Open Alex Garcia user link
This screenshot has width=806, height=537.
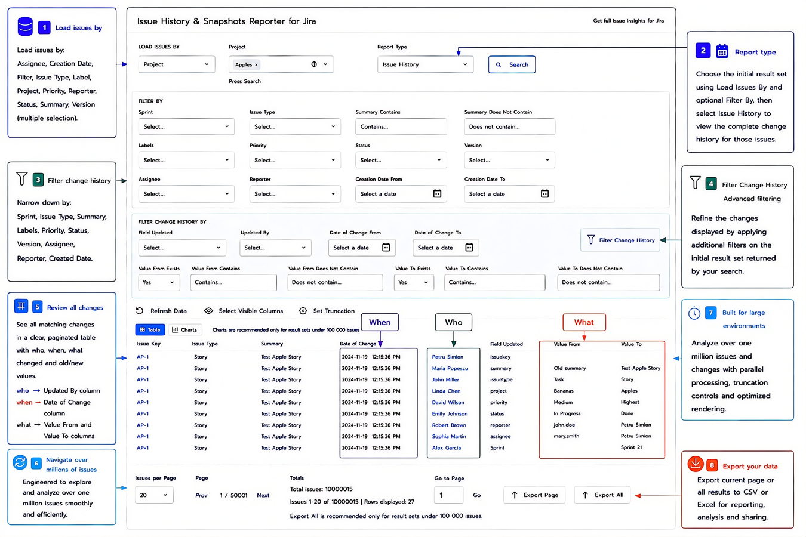tap(447, 447)
